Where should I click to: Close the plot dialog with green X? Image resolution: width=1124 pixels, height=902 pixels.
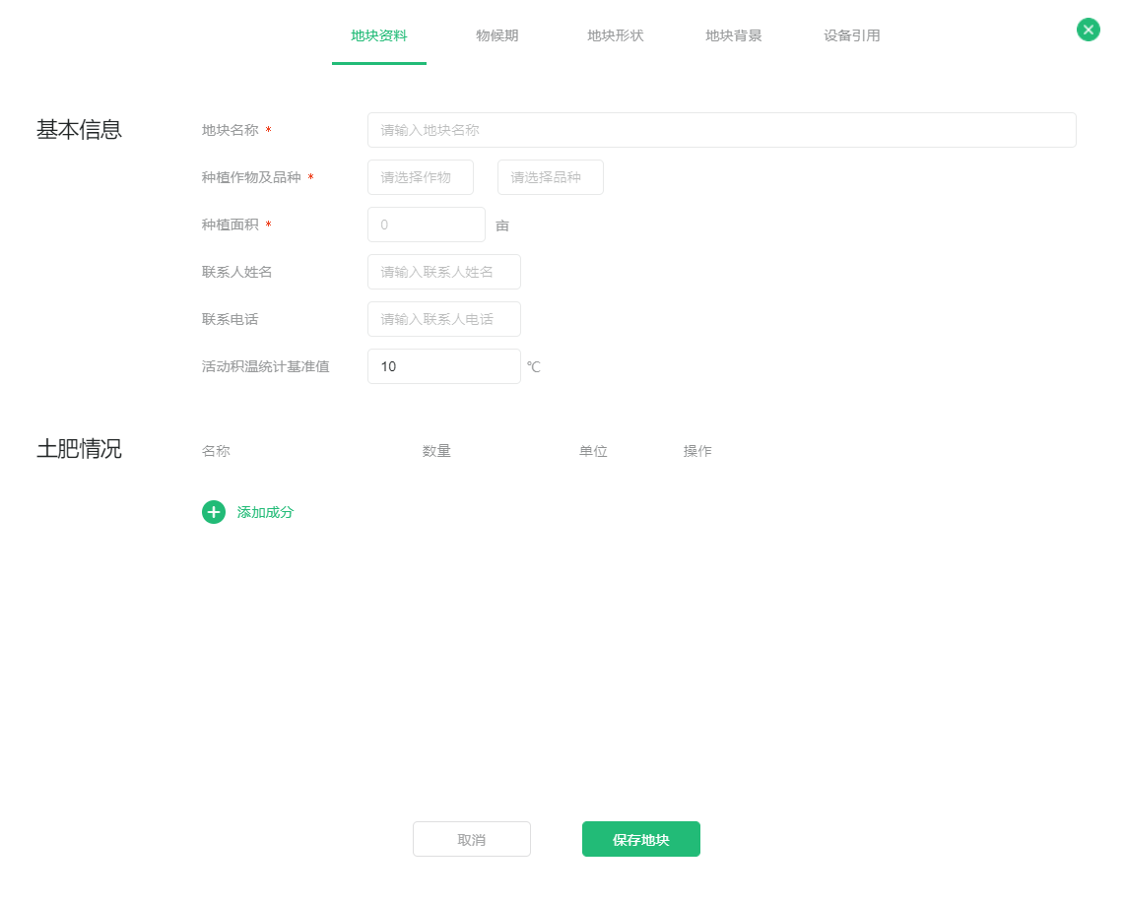[1088, 30]
